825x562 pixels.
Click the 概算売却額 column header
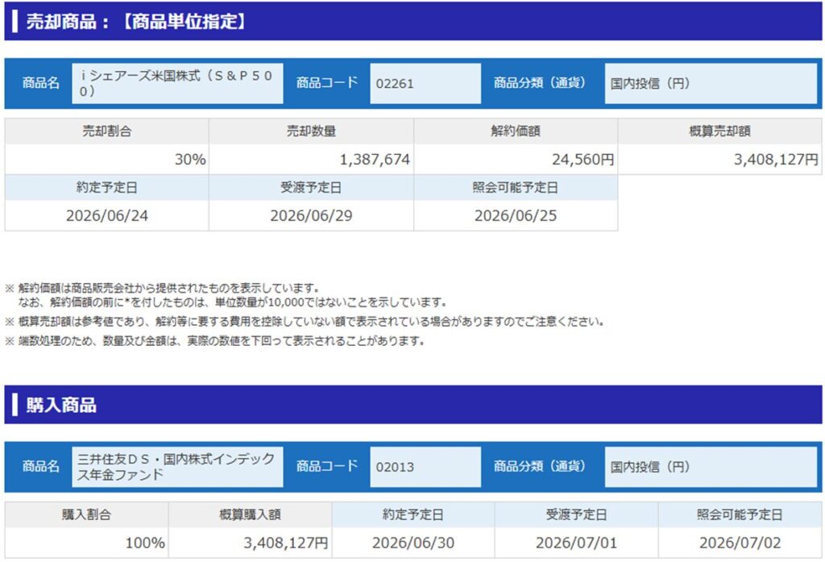719,131
